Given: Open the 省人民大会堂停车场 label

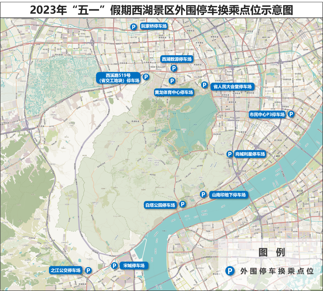Looking at the screenshot, I should pyautogui.click(x=232, y=86).
